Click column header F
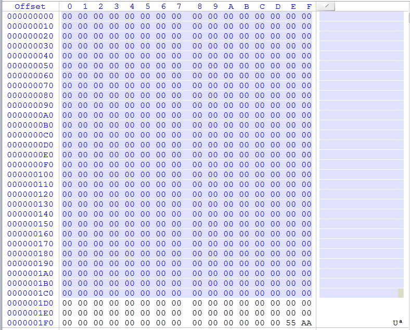 point(309,6)
